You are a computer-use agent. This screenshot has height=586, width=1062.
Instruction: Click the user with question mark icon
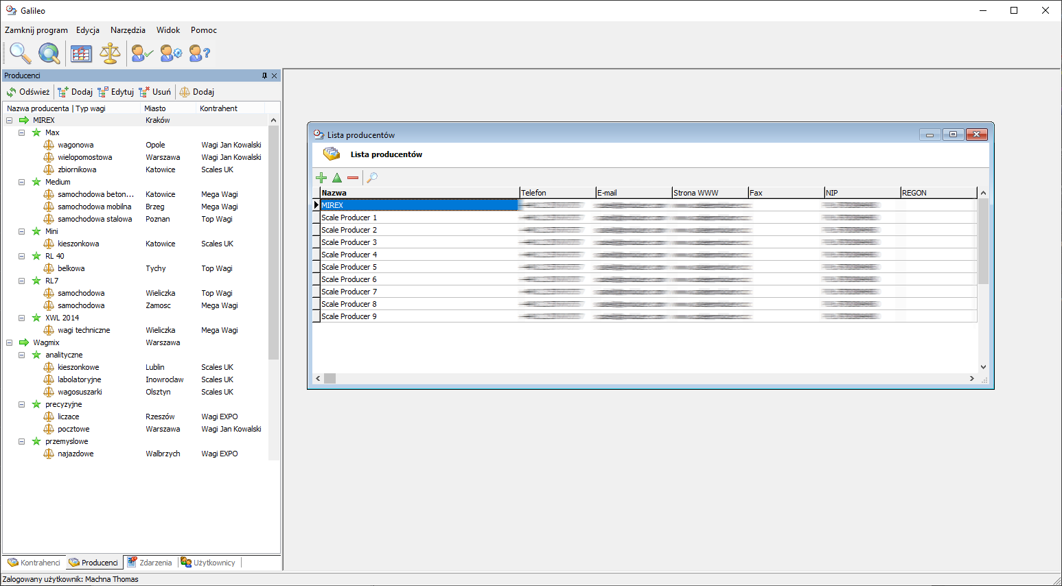click(x=199, y=53)
